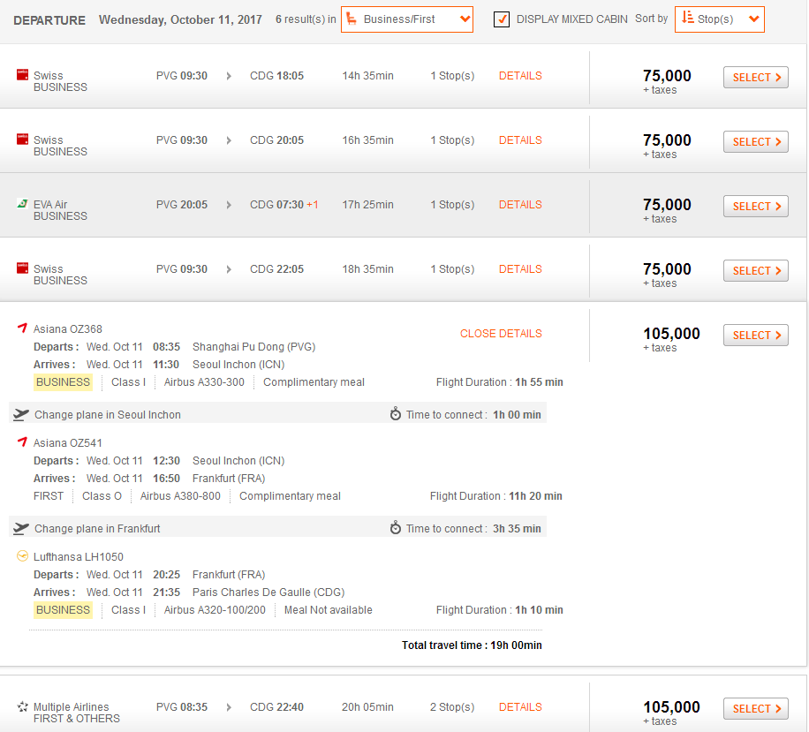
Task: Click the highlighted BUSINESS label under LH1050
Action: 63,610
